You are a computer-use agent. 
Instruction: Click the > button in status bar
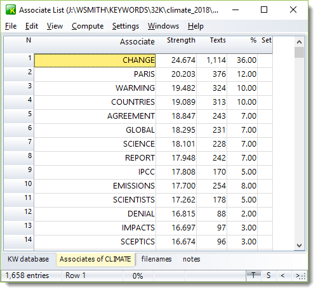298,275
